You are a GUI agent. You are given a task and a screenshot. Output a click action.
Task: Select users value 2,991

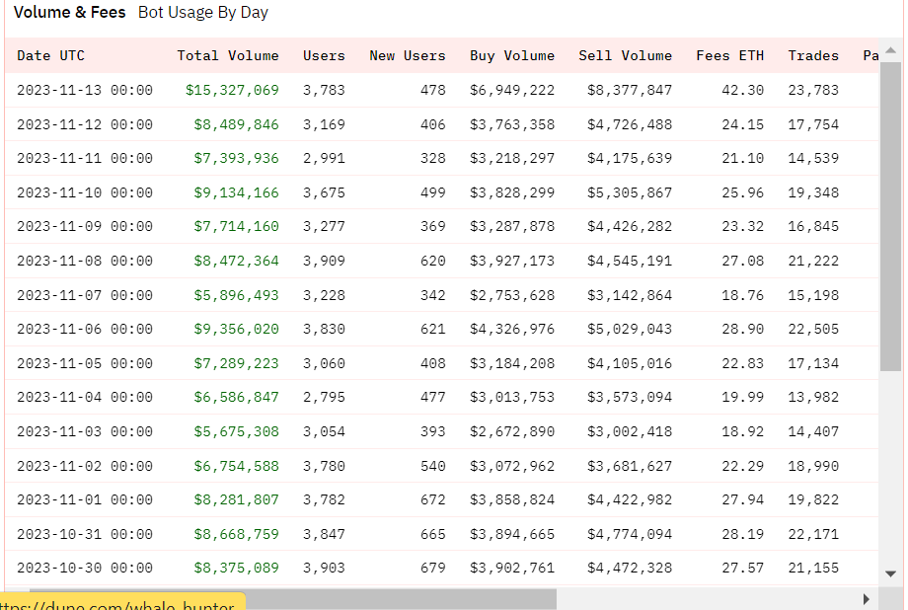click(324, 158)
